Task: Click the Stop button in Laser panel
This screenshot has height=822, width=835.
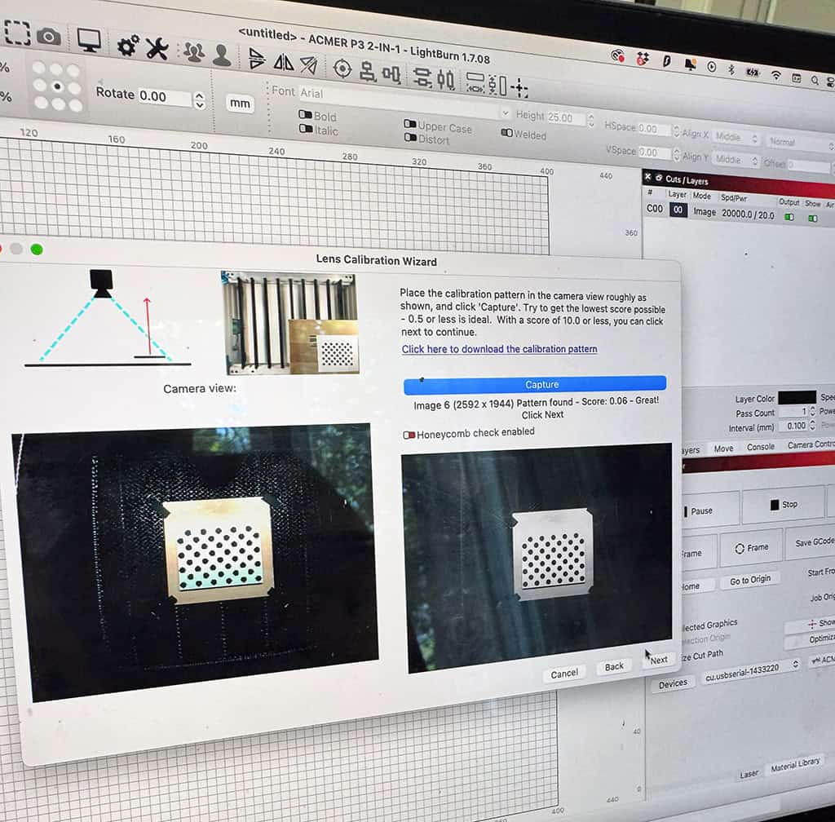Action: tap(784, 504)
